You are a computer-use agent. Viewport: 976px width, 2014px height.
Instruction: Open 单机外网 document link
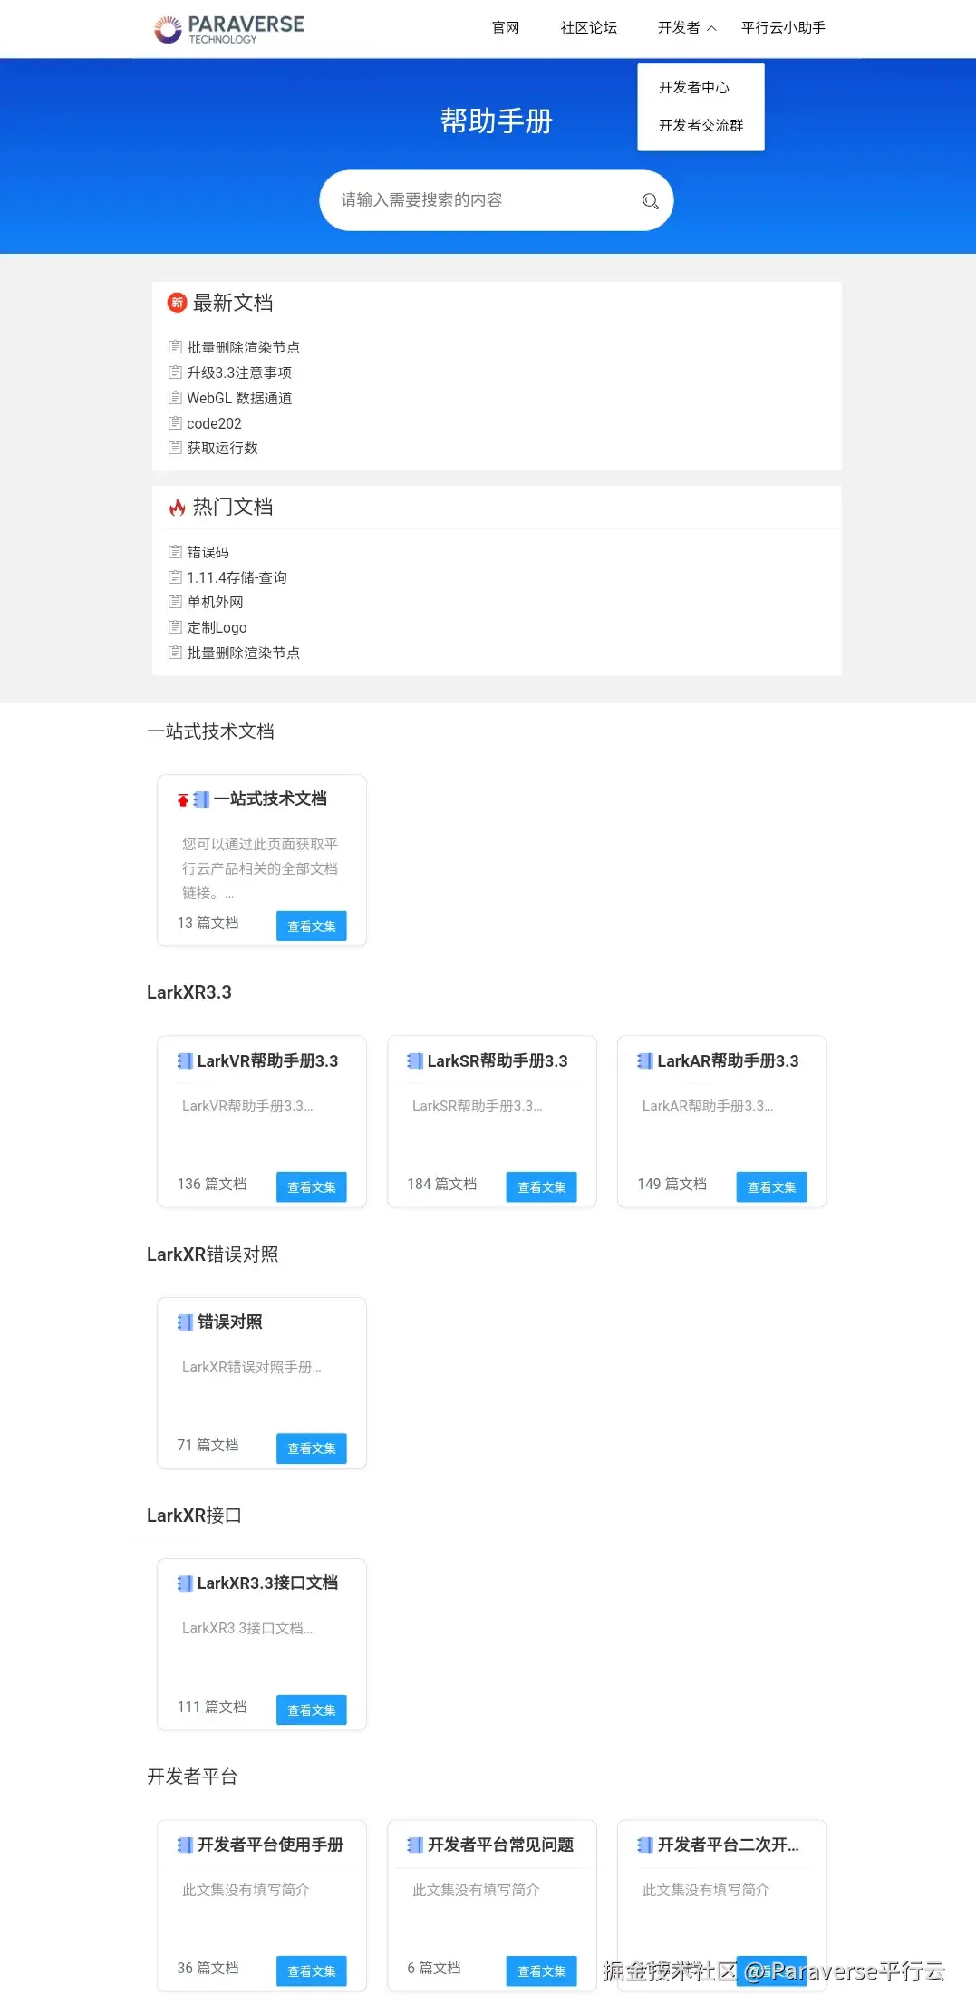click(215, 602)
